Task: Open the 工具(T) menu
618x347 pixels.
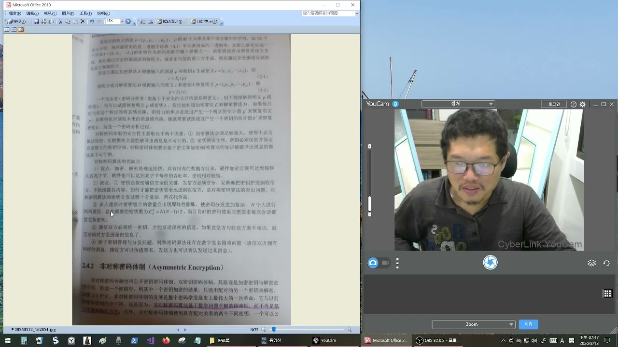Action: pos(85,13)
